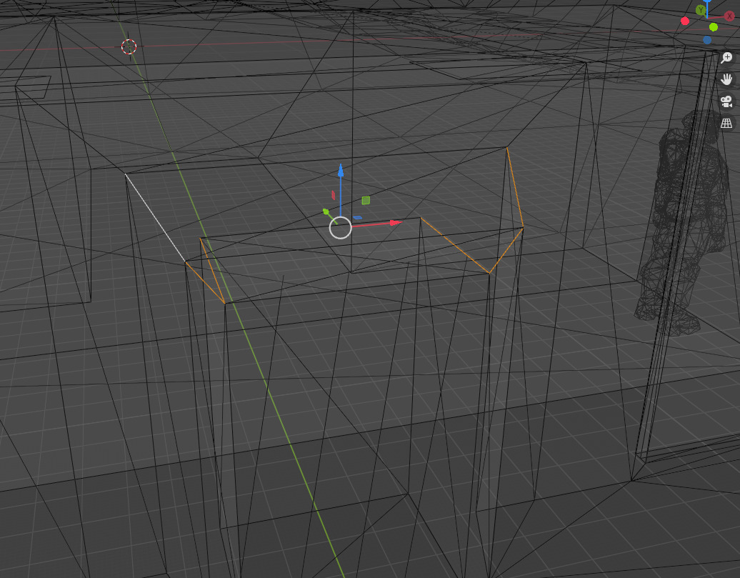Viewport: 740px width, 578px height.
Task: Click the zoom magnifier icon in viewport
Action: (726, 58)
